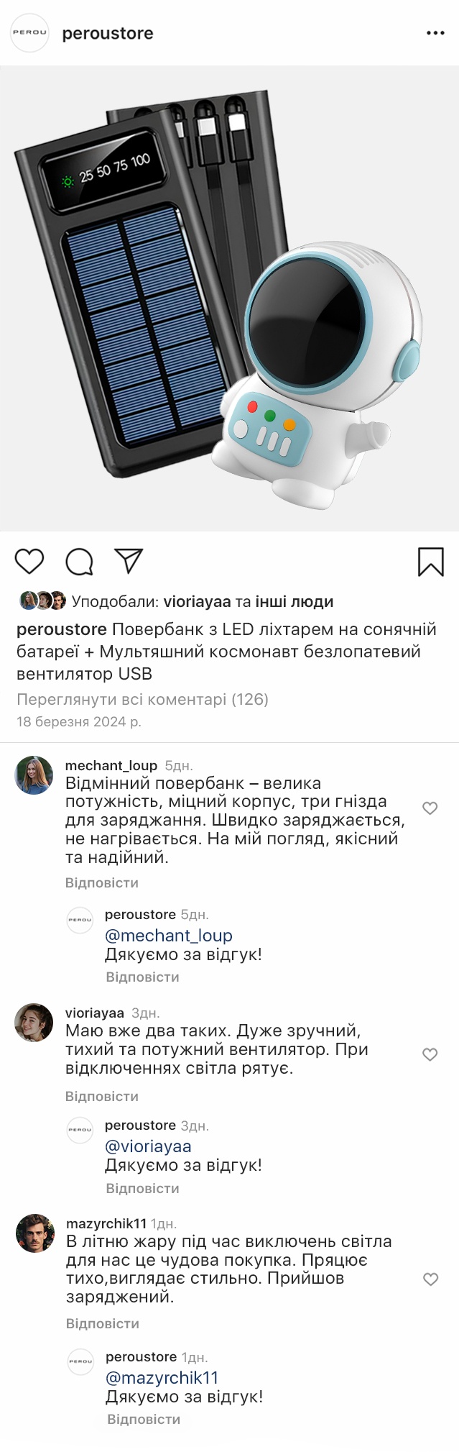The image size is (459, 1452).
Task: Open mechant_loup's profile picture
Action: [x=34, y=775]
